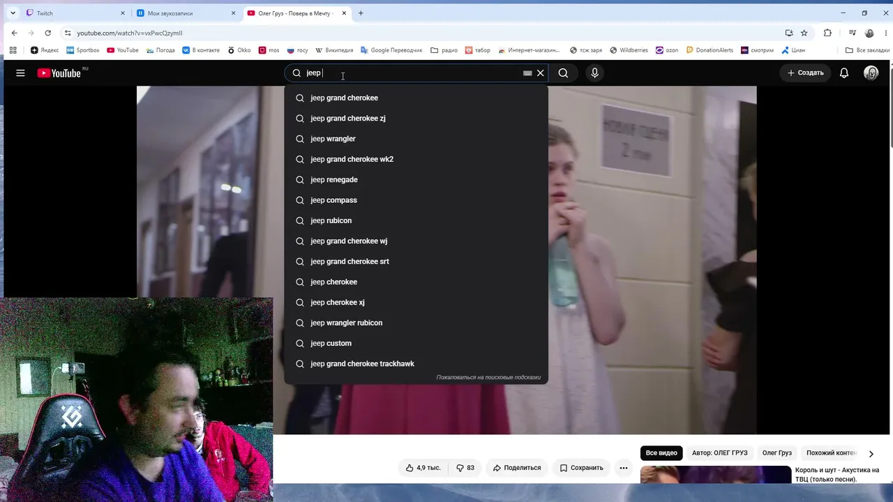The width and height of the screenshot is (893, 502).
Task: Open the Extensions puzzle icon
Action: [x=827, y=33]
